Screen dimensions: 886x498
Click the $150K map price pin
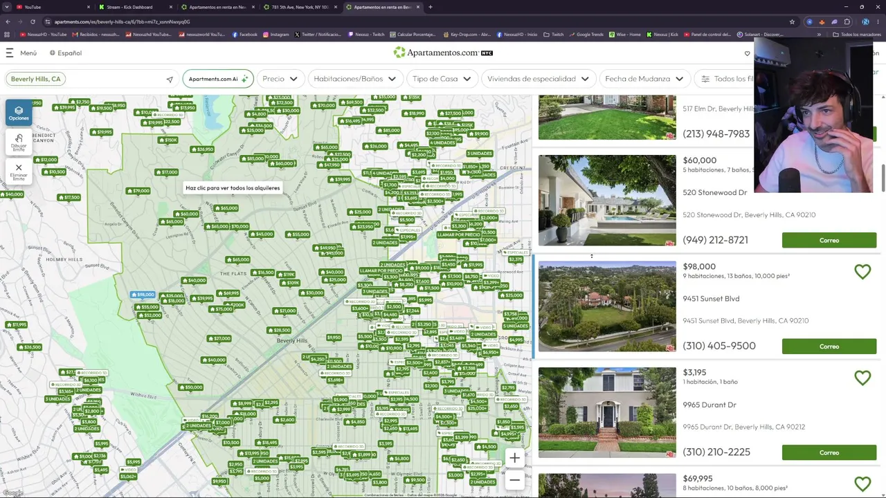[168, 140]
